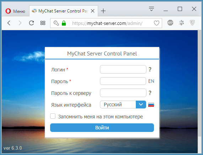Image resolution: width=203 pixels, height=155 pixels.
Task: Open the tab menu icon in title bar
Action: 151,9
